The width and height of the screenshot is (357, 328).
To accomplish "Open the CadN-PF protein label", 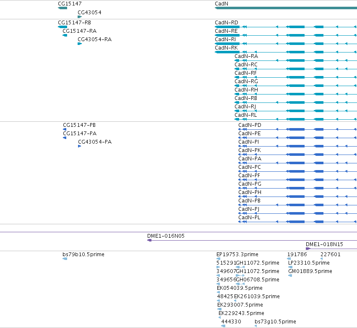I will (x=249, y=176).
